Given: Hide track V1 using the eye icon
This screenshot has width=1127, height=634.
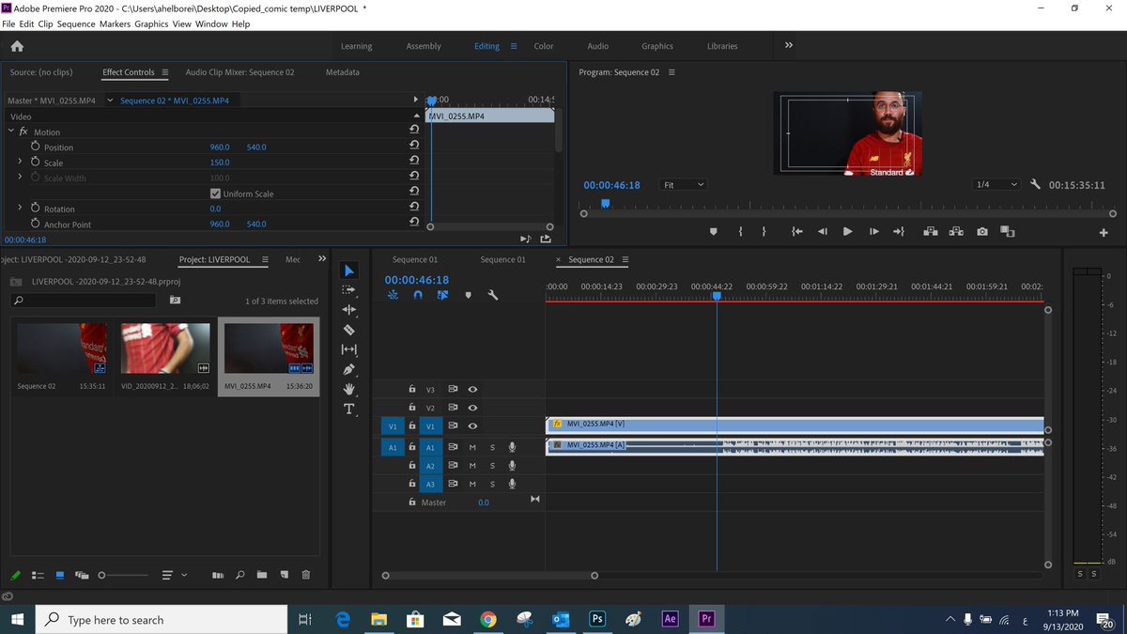Looking at the screenshot, I should coord(472,426).
